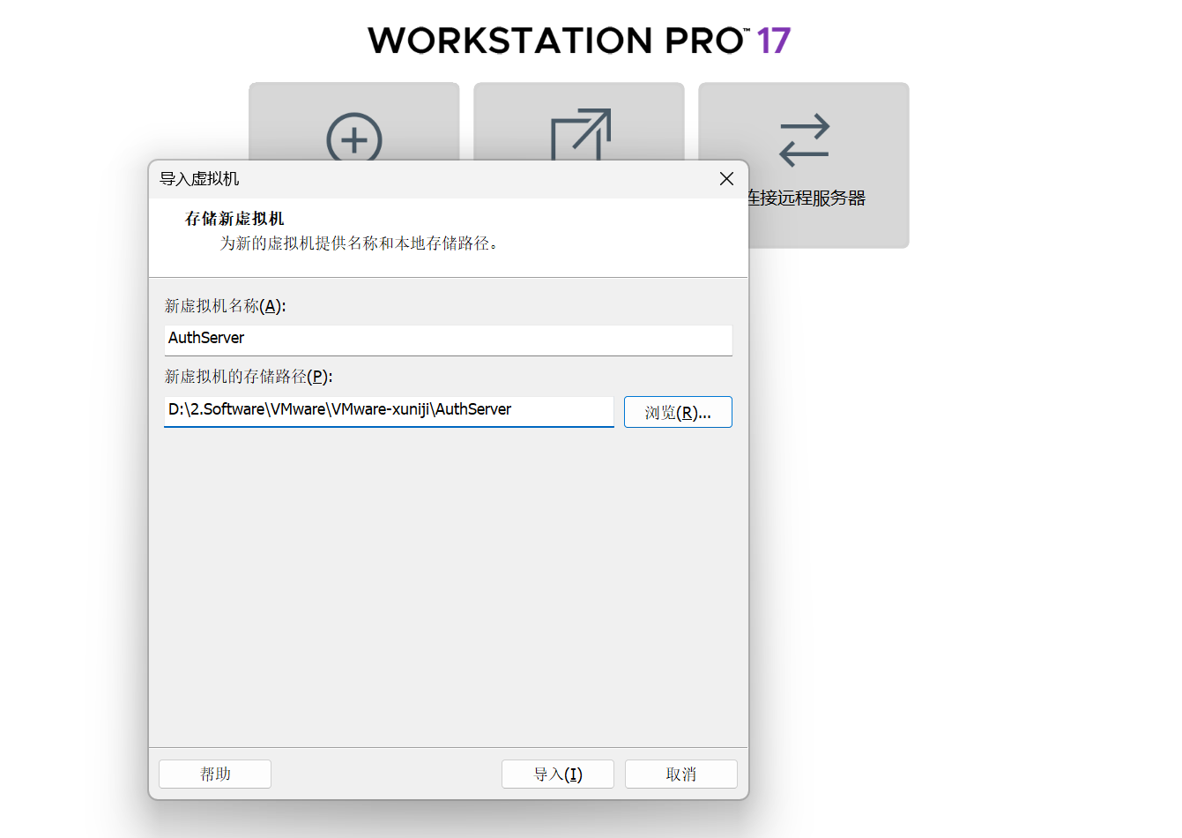This screenshot has height=838, width=1182.
Task: Click the plus icon to create a new virtual machine
Action: point(353,138)
